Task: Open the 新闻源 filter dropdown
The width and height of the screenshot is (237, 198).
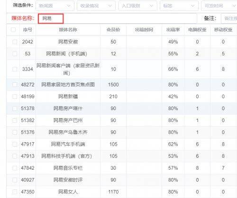Action: [x=55, y=6]
